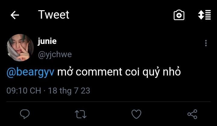Retweet this post with the arrows icon
This screenshot has width=217, height=126.
click(x=80, y=114)
